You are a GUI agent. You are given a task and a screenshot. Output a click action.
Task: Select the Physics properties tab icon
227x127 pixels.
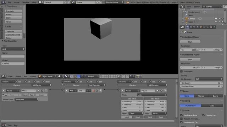[x=214, y=27]
